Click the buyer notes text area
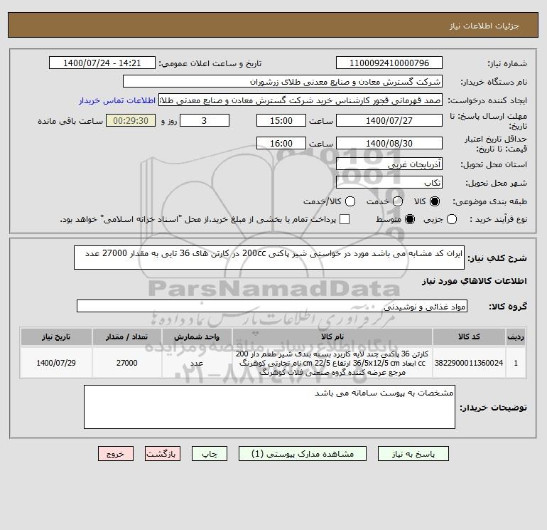547x530 pixels. (269, 407)
